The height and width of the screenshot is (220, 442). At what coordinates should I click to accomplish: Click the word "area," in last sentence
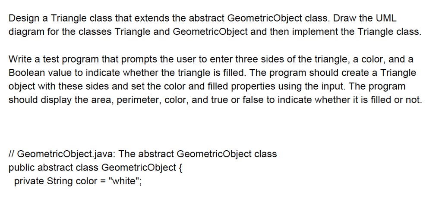[x=104, y=100]
